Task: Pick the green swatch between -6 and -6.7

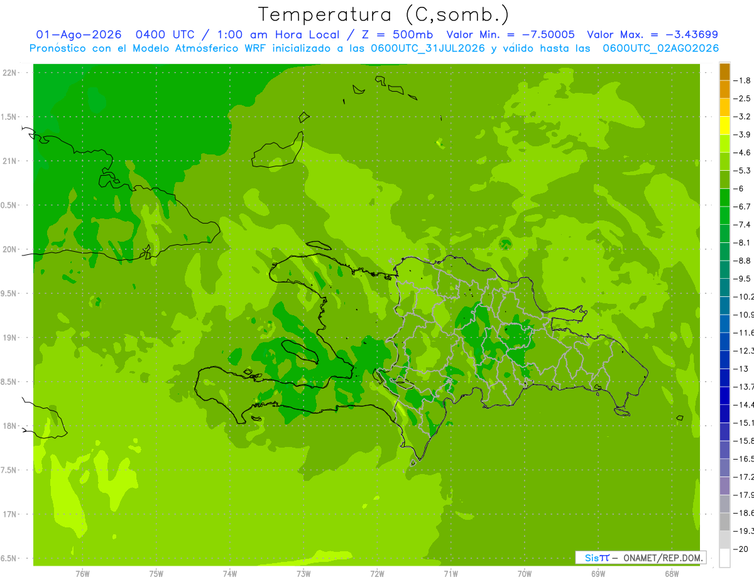Action: 724,197
